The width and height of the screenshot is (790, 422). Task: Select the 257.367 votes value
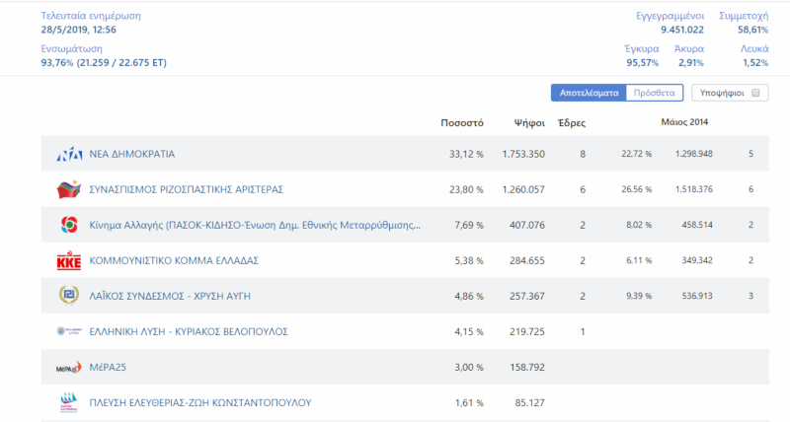pyautogui.click(x=527, y=296)
